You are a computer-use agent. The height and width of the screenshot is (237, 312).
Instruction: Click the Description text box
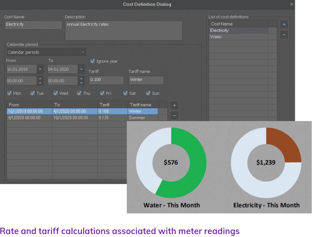(x=123, y=30)
